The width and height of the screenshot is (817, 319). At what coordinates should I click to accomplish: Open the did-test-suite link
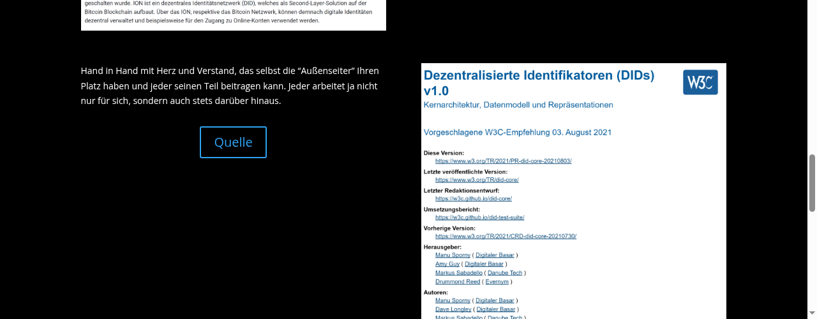479,218
